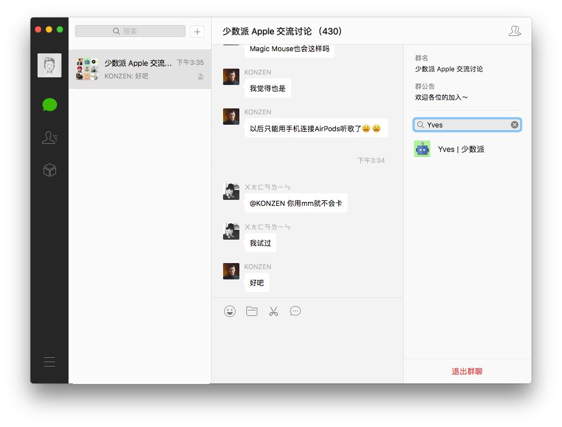Click the message bubble 好吧
This screenshot has height=427, width=562.
pyautogui.click(x=257, y=283)
